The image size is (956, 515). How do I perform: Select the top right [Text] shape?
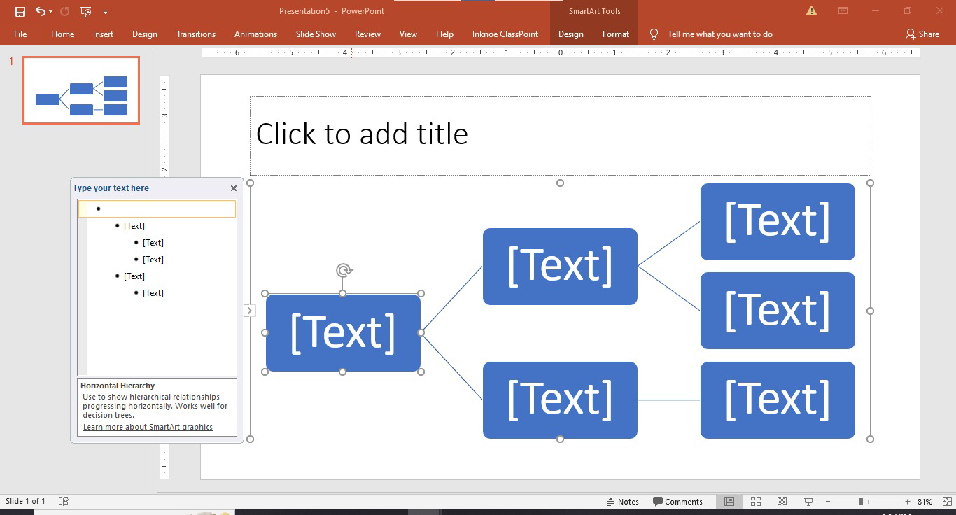[778, 221]
